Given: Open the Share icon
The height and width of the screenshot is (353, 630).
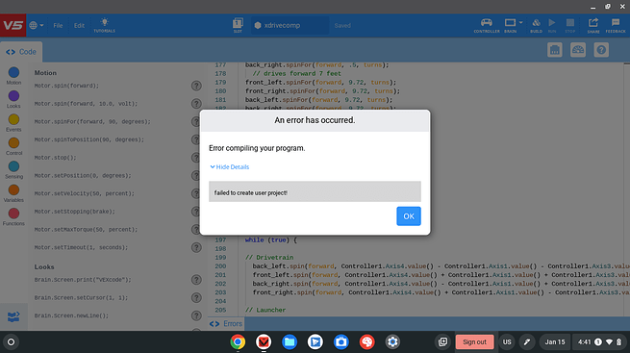Looking at the screenshot, I should click(593, 25).
